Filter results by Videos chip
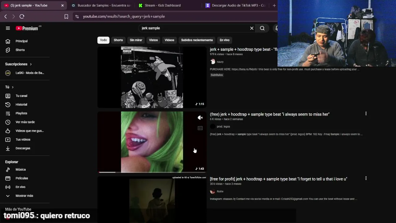Image resolution: width=396 pixels, height=223 pixels. point(169,40)
